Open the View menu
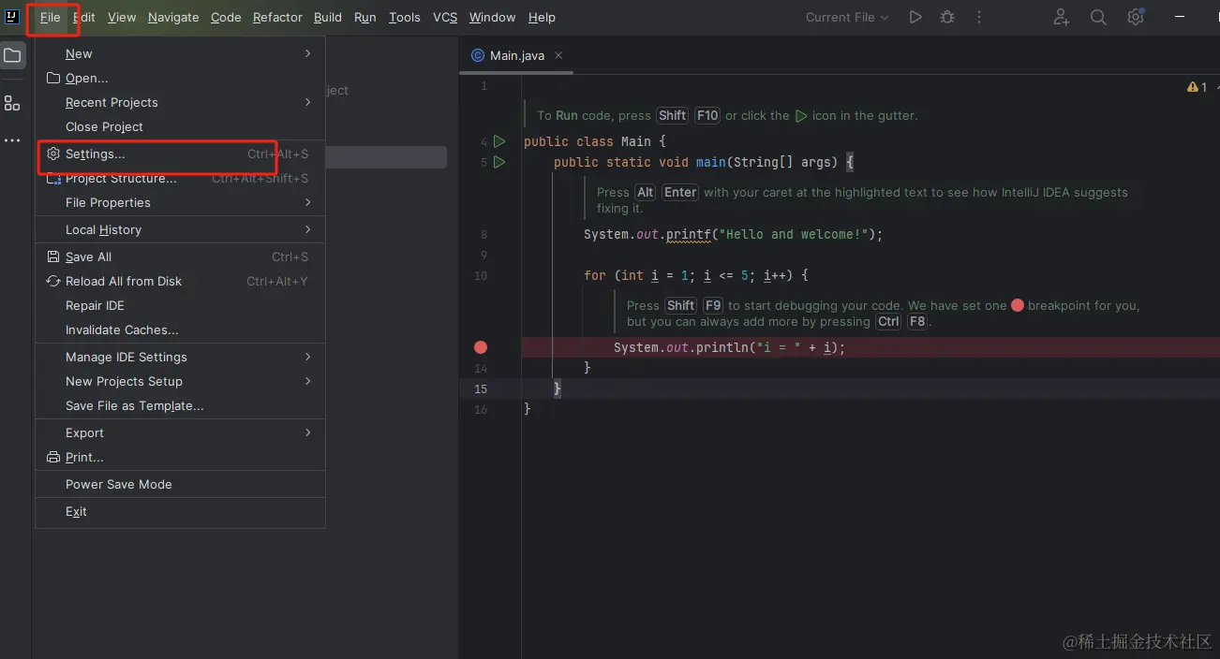This screenshot has width=1220, height=659. coord(122,17)
